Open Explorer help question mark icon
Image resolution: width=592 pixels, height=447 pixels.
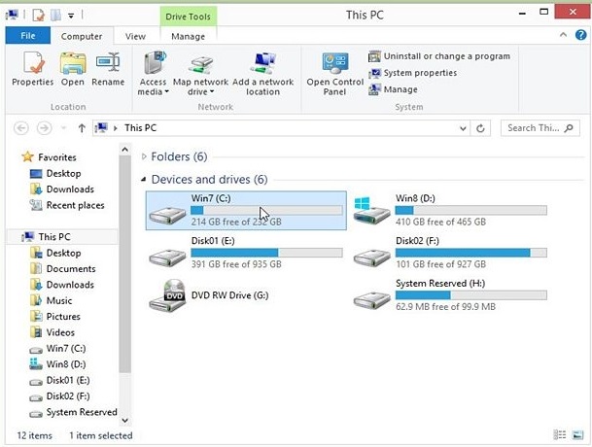click(x=580, y=35)
